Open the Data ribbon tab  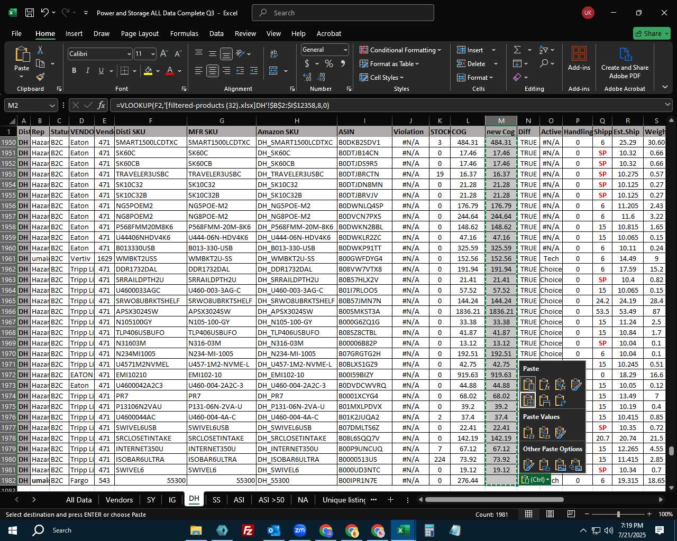coord(216,33)
